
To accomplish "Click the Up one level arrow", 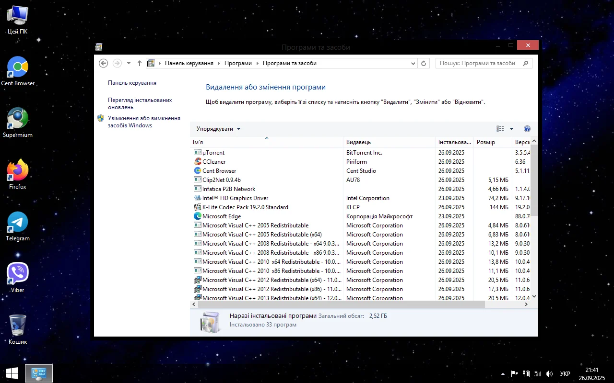I will [x=140, y=63].
